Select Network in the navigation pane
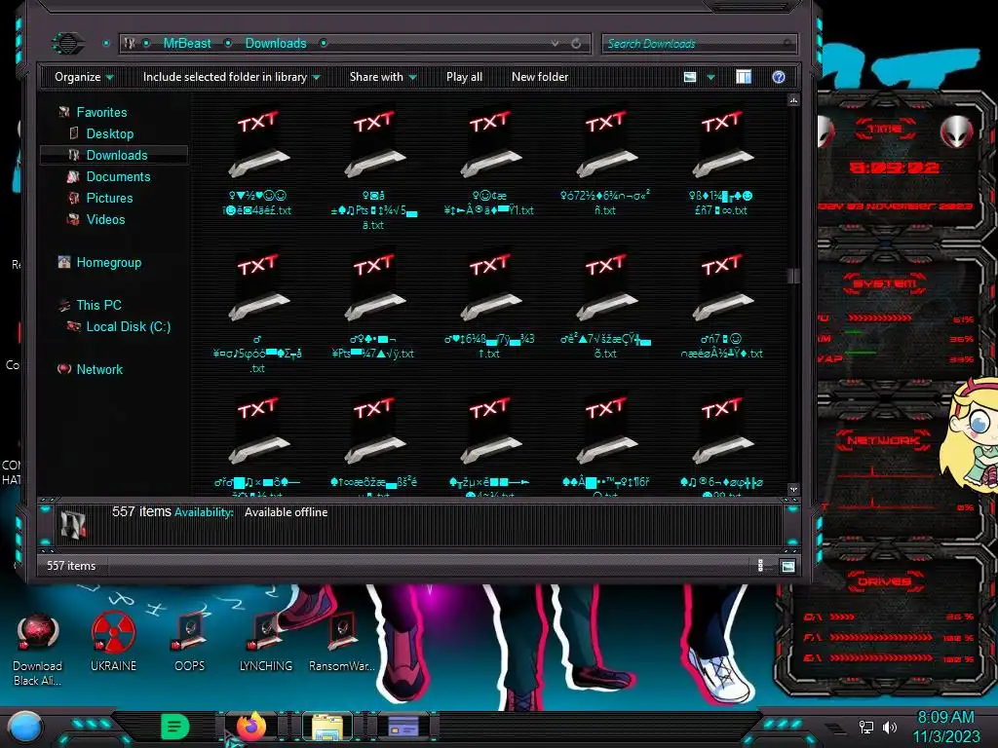998x748 pixels. tap(100, 369)
